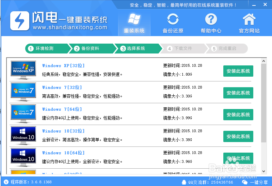Install the Windows 7 32位 system
The width and height of the screenshot is (272, 186).
pyautogui.click(x=238, y=93)
